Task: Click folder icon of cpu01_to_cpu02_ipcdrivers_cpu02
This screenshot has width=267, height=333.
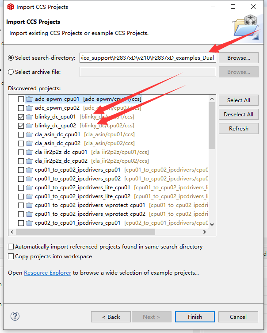Action: coord(29,179)
